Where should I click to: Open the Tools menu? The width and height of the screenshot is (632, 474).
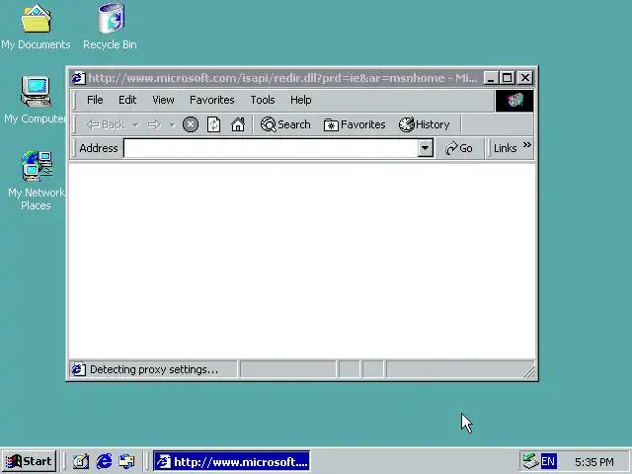pos(263,100)
